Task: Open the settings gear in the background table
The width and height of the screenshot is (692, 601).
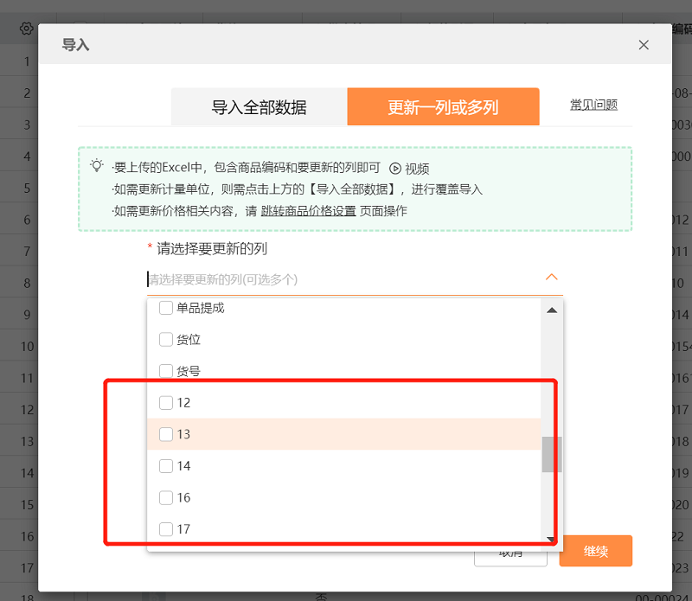Action: (26, 29)
